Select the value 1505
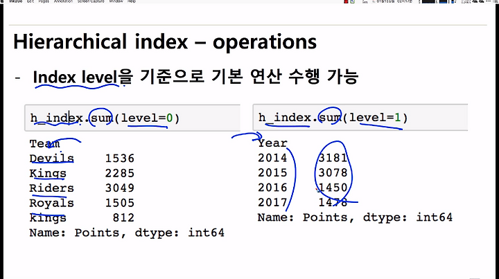Image resolution: width=499 pixels, height=279 pixels. coord(120,203)
